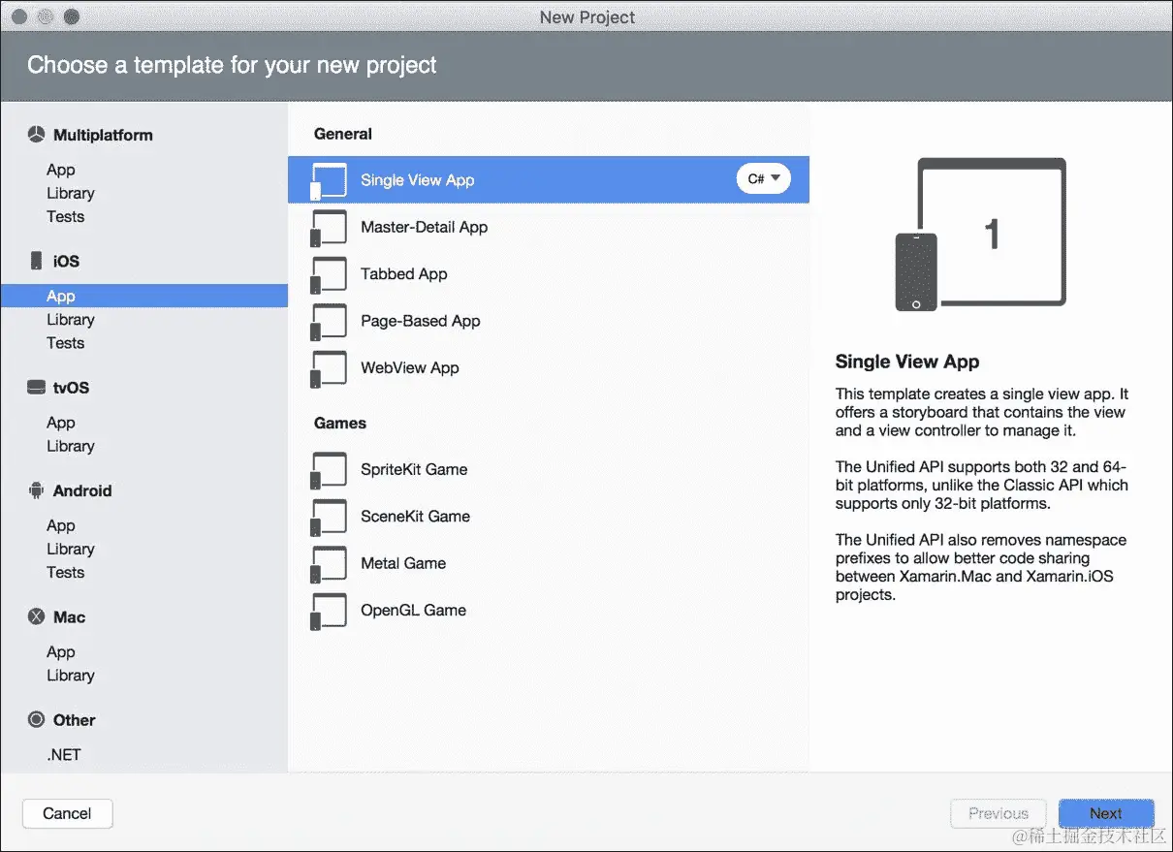This screenshot has height=852, width=1173.
Task: Select App under Mac
Action: [61, 652]
